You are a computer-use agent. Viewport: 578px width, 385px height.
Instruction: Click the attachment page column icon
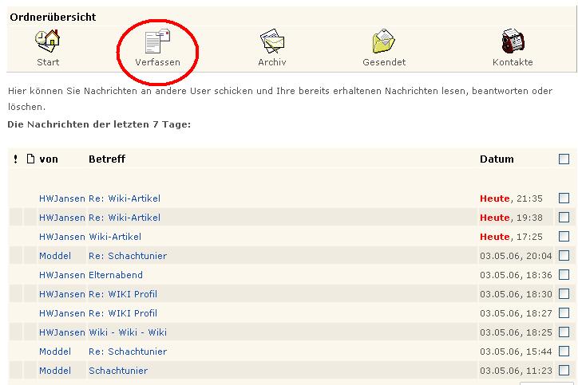click(30, 159)
